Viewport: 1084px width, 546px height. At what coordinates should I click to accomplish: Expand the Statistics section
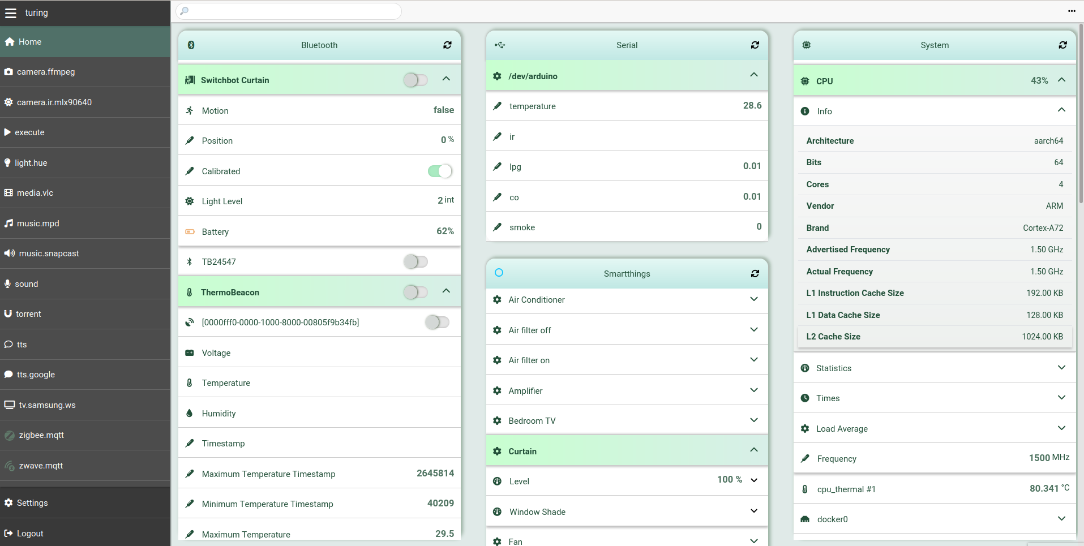tap(1060, 368)
